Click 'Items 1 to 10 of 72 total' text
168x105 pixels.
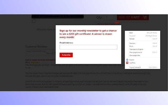36,51
